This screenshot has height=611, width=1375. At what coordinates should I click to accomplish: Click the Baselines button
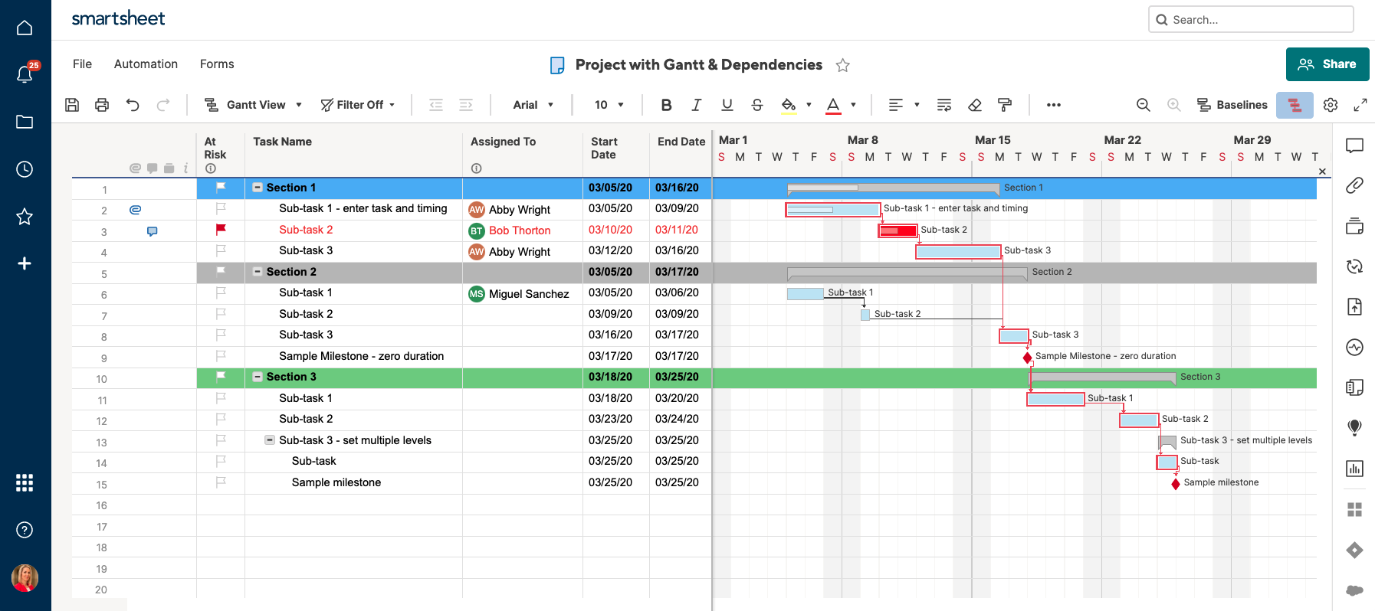click(x=1232, y=105)
